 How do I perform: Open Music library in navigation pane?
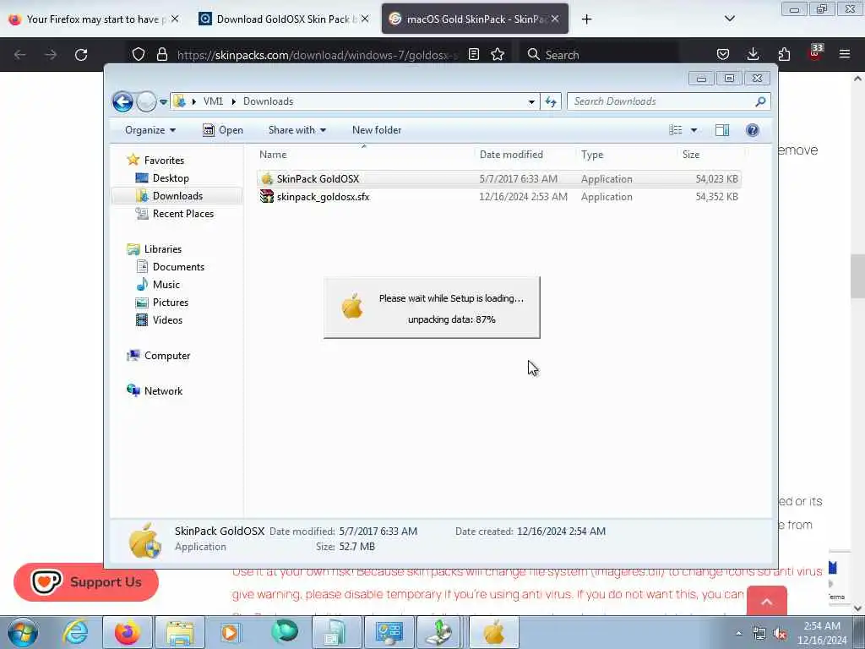click(166, 285)
